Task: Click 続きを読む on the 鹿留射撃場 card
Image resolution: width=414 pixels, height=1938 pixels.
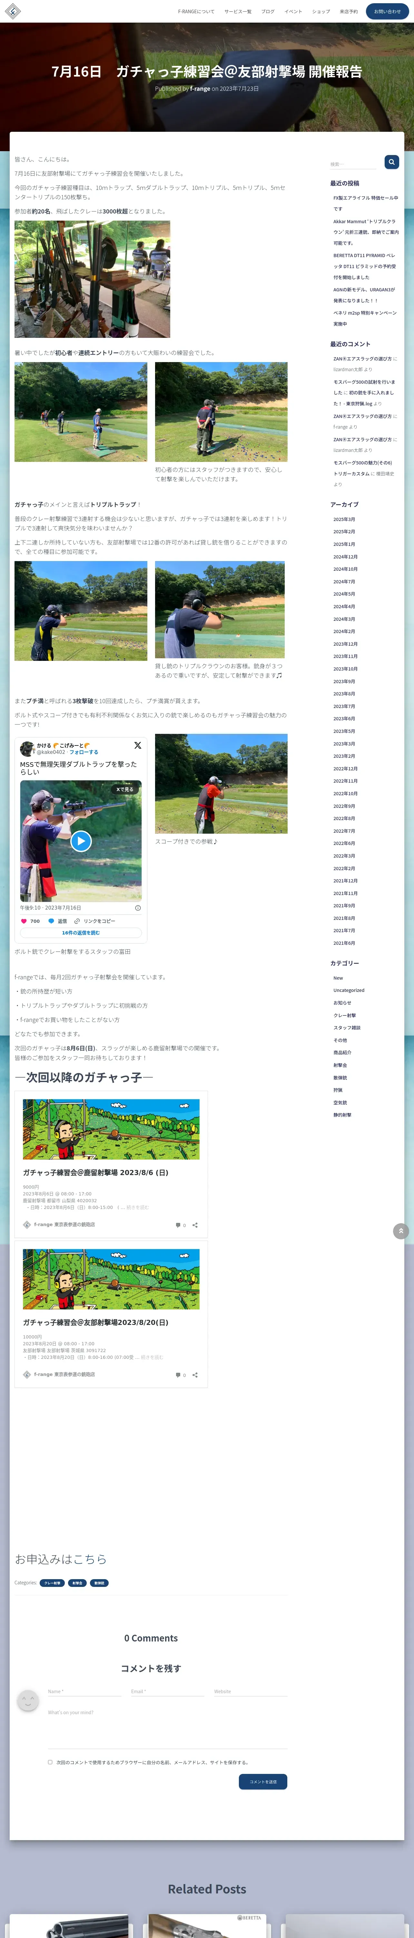Action: click(x=137, y=1207)
